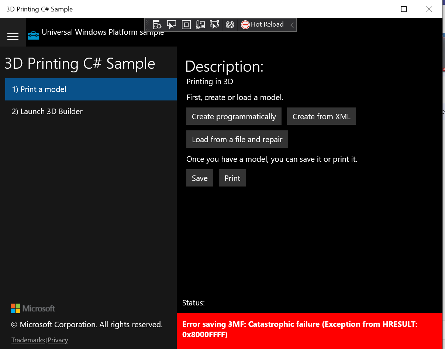Open the XAML Hot Reload settings gear
This screenshot has height=349, width=445.
(x=230, y=24)
